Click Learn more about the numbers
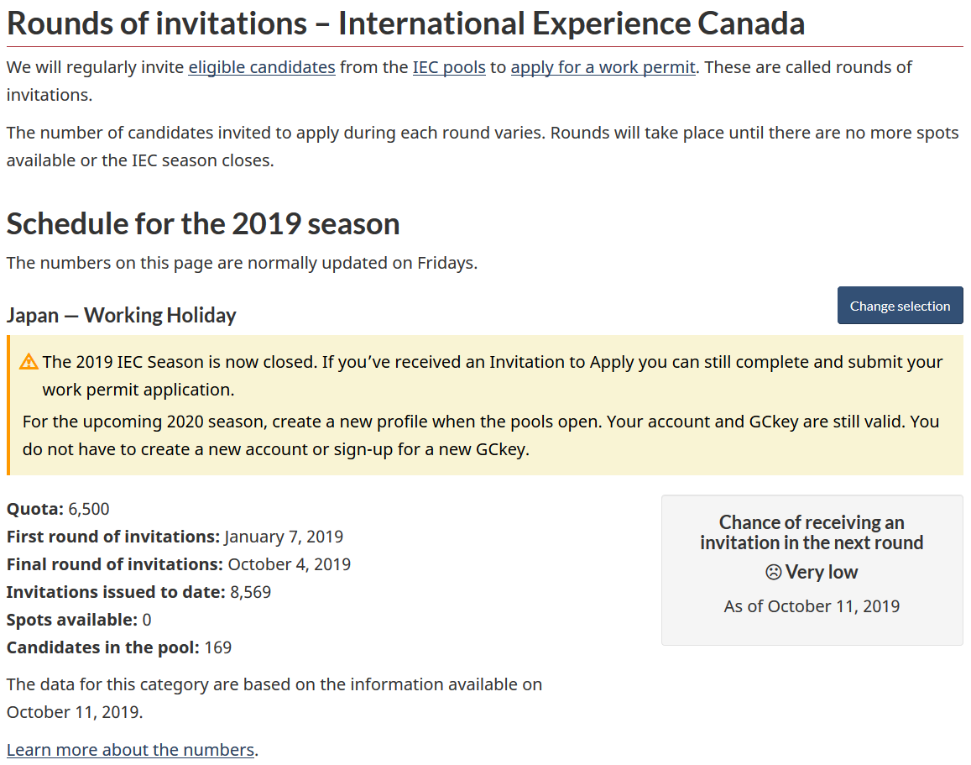Screen dimensions: 971x765 point(130,750)
